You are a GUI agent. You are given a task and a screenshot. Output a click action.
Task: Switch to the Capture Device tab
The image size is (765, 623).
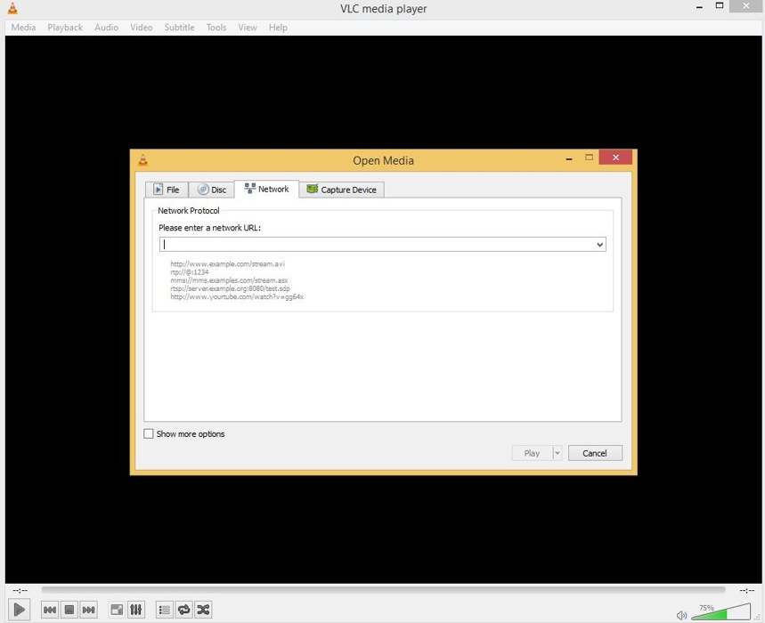(341, 190)
